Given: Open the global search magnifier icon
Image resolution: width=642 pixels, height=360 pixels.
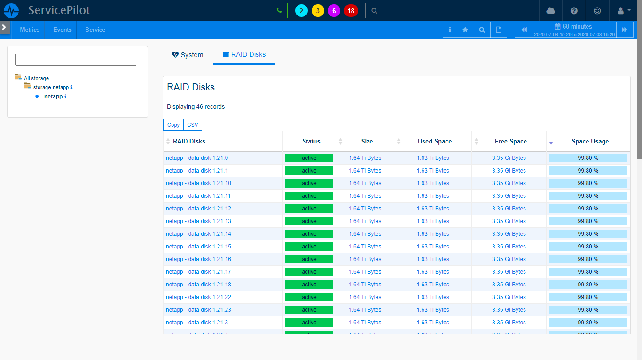Looking at the screenshot, I should click(374, 10).
